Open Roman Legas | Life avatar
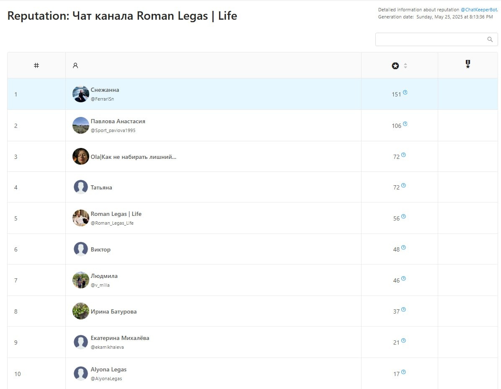 (x=81, y=218)
